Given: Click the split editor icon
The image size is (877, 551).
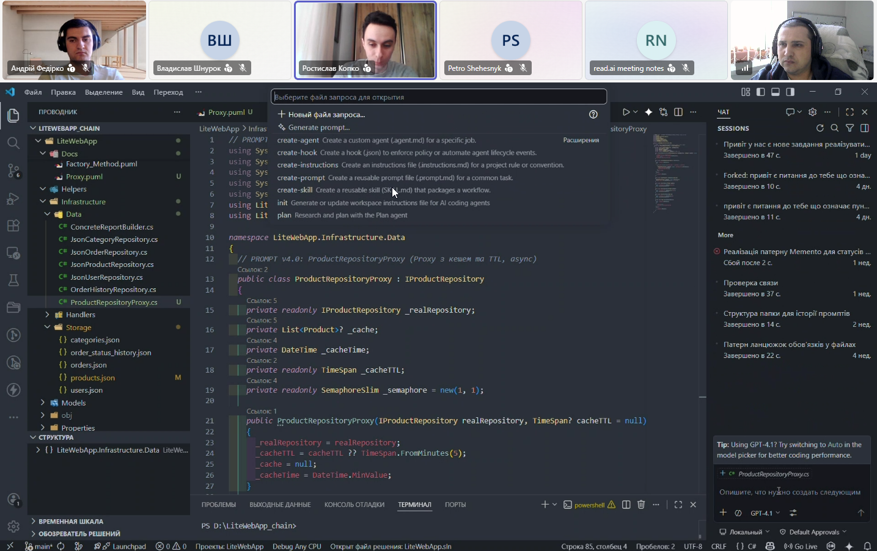Looking at the screenshot, I should point(678,112).
